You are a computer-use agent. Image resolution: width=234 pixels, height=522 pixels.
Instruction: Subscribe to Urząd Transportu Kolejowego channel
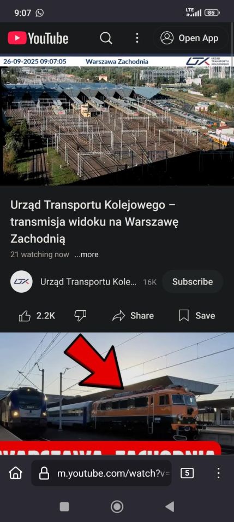(193, 282)
